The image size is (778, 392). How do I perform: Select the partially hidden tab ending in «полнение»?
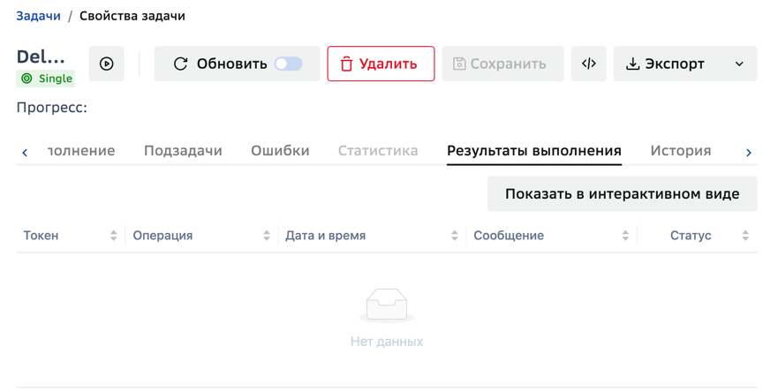coord(81,150)
